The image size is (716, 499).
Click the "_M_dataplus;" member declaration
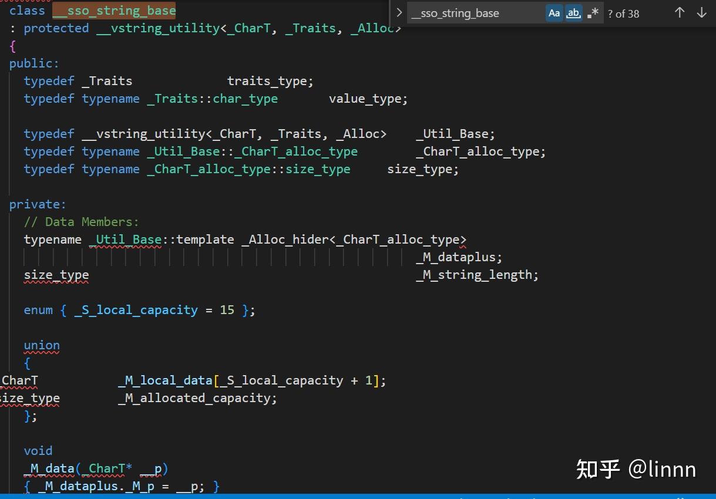459,257
